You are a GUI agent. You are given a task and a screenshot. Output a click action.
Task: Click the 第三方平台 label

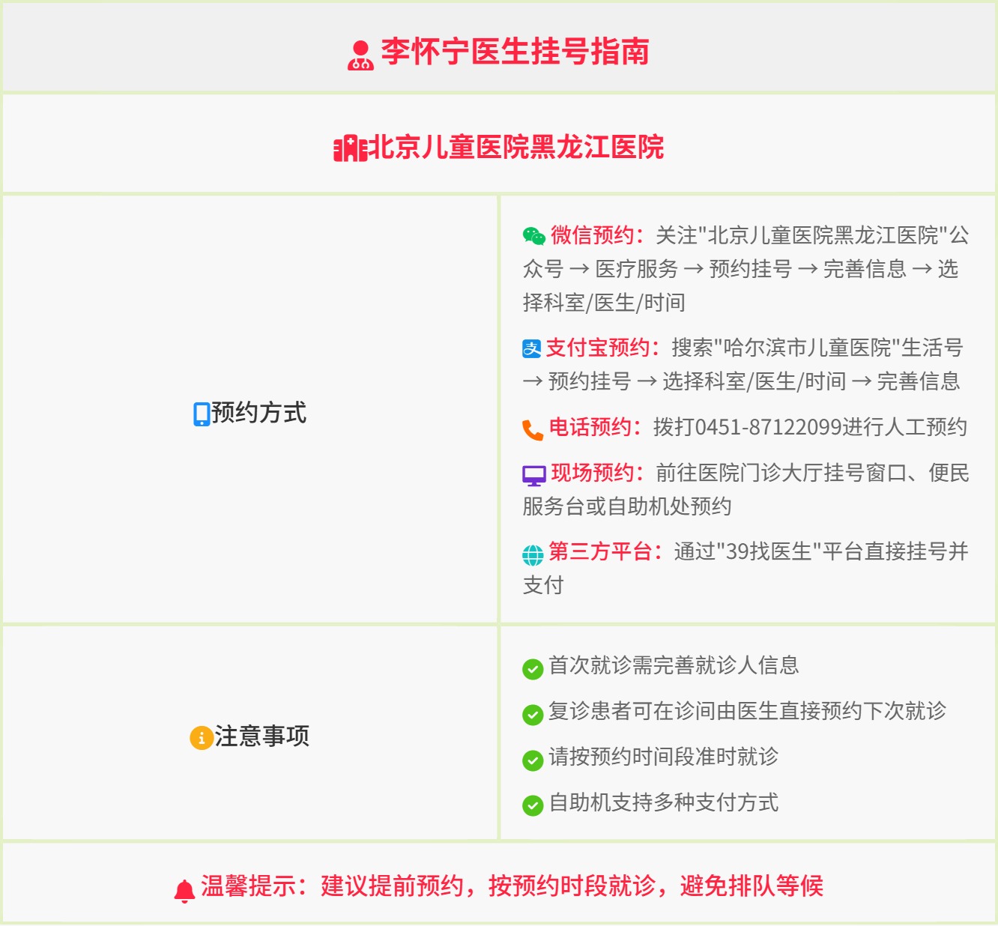605,551
